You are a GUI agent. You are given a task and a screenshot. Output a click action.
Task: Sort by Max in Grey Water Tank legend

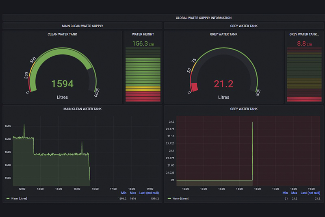294,193
